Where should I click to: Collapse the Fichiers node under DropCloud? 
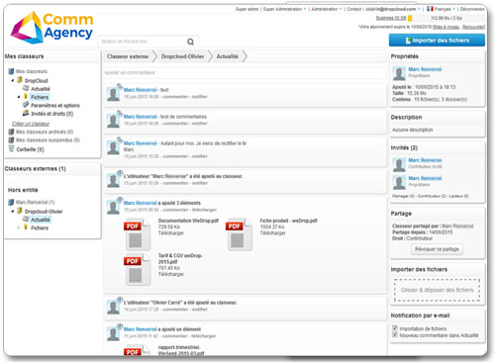[x=19, y=97]
